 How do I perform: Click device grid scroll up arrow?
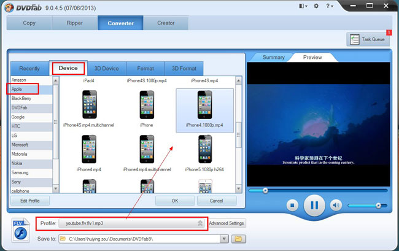point(238,80)
